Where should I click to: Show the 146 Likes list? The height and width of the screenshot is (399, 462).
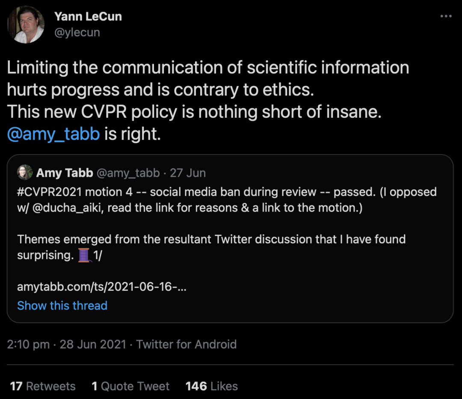coord(211,386)
